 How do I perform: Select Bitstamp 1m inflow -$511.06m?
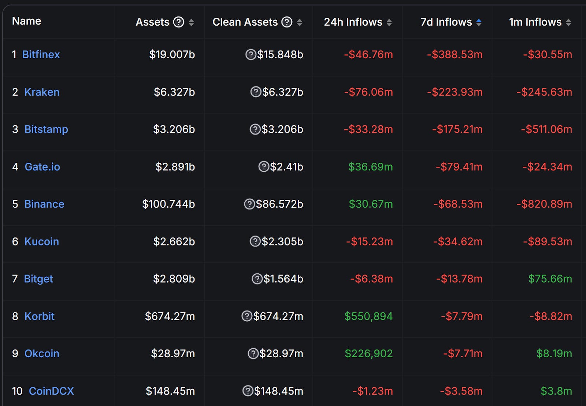point(546,129)
